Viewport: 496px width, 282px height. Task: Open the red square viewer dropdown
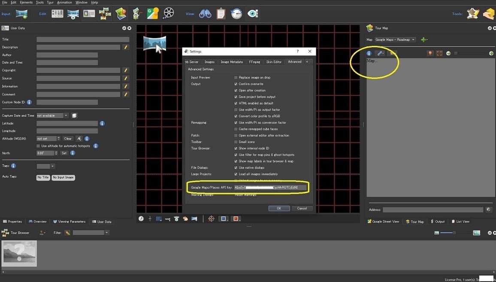click(x=236, y=219)
